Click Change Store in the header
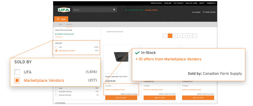Screen dimensions: 253x106 coord(151,10)
